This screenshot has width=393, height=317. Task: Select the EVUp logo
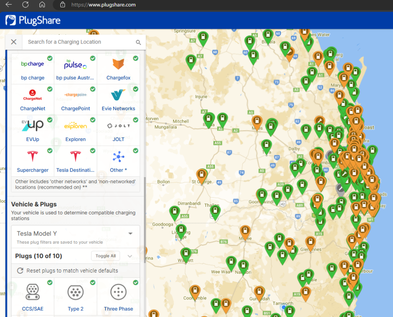click(x=33, y=126)
